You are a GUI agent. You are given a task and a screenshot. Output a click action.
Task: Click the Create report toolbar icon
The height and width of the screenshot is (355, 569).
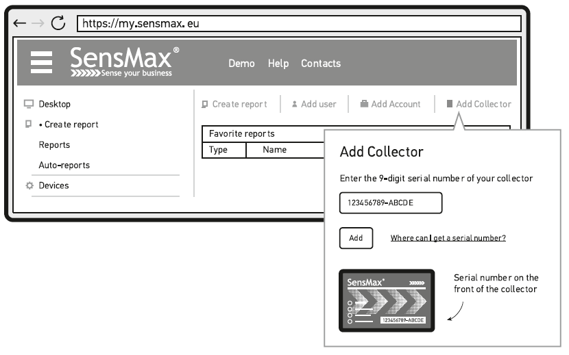(x=205, y=105)
